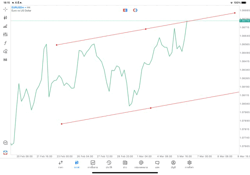
Task: Select upper red trendline's middle anchor point
Action: point(146,29)
